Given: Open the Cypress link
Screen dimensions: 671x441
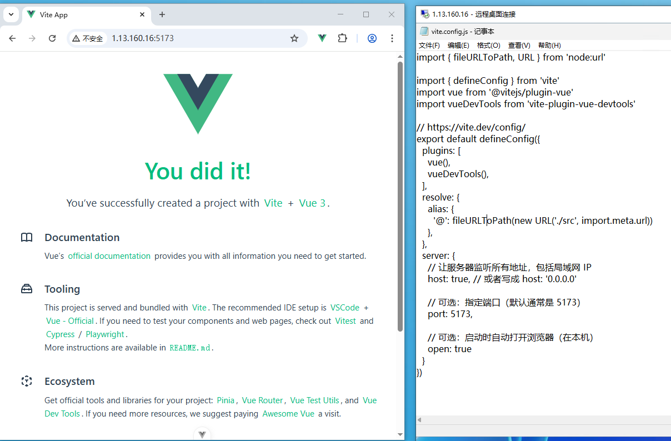Looking at the screenshot, I should pyautogui.click(x=61, y=334).
